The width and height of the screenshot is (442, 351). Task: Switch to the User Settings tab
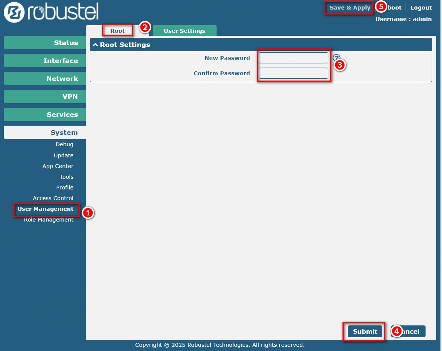pos(184,31)
